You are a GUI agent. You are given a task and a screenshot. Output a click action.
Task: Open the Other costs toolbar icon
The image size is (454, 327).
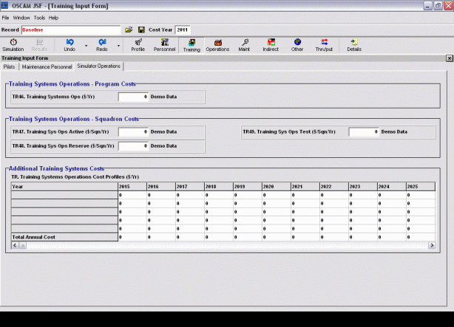click(297, 45)
